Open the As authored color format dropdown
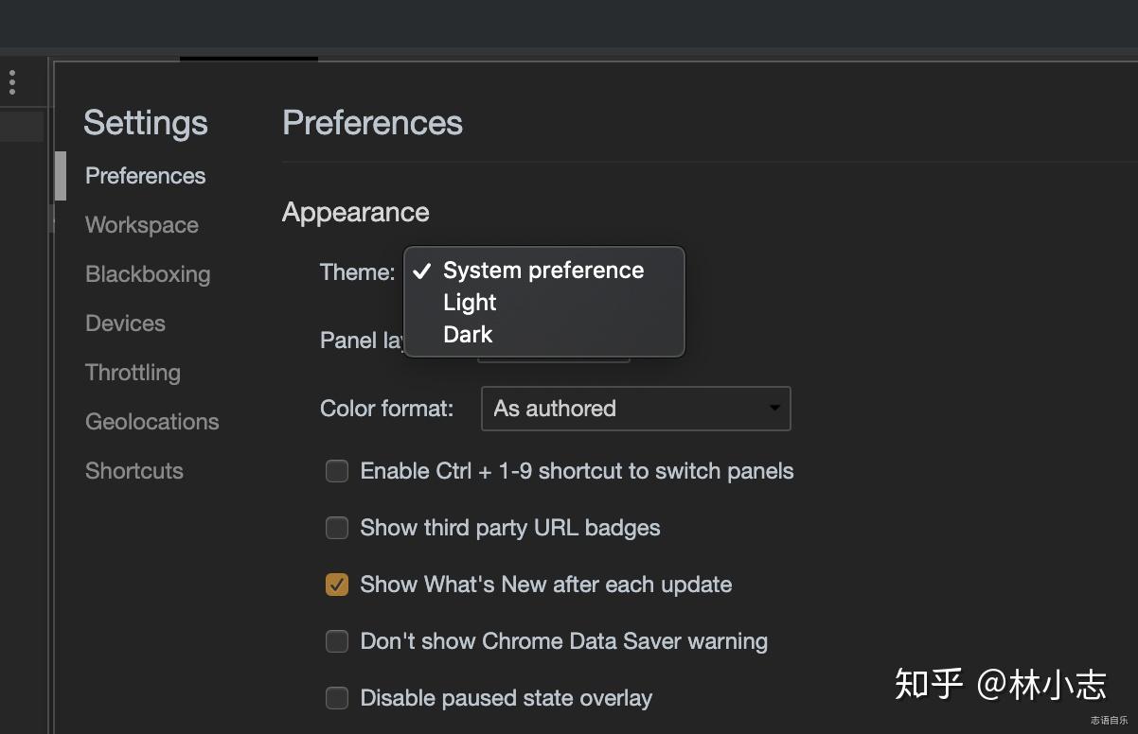The height and width of the screenshot is (734, 1138). [x=635, y=408]
